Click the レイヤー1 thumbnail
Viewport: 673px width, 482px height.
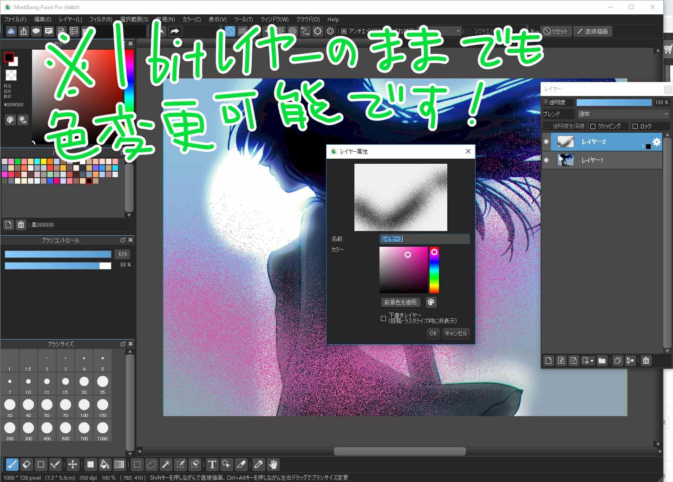[565, 160]
